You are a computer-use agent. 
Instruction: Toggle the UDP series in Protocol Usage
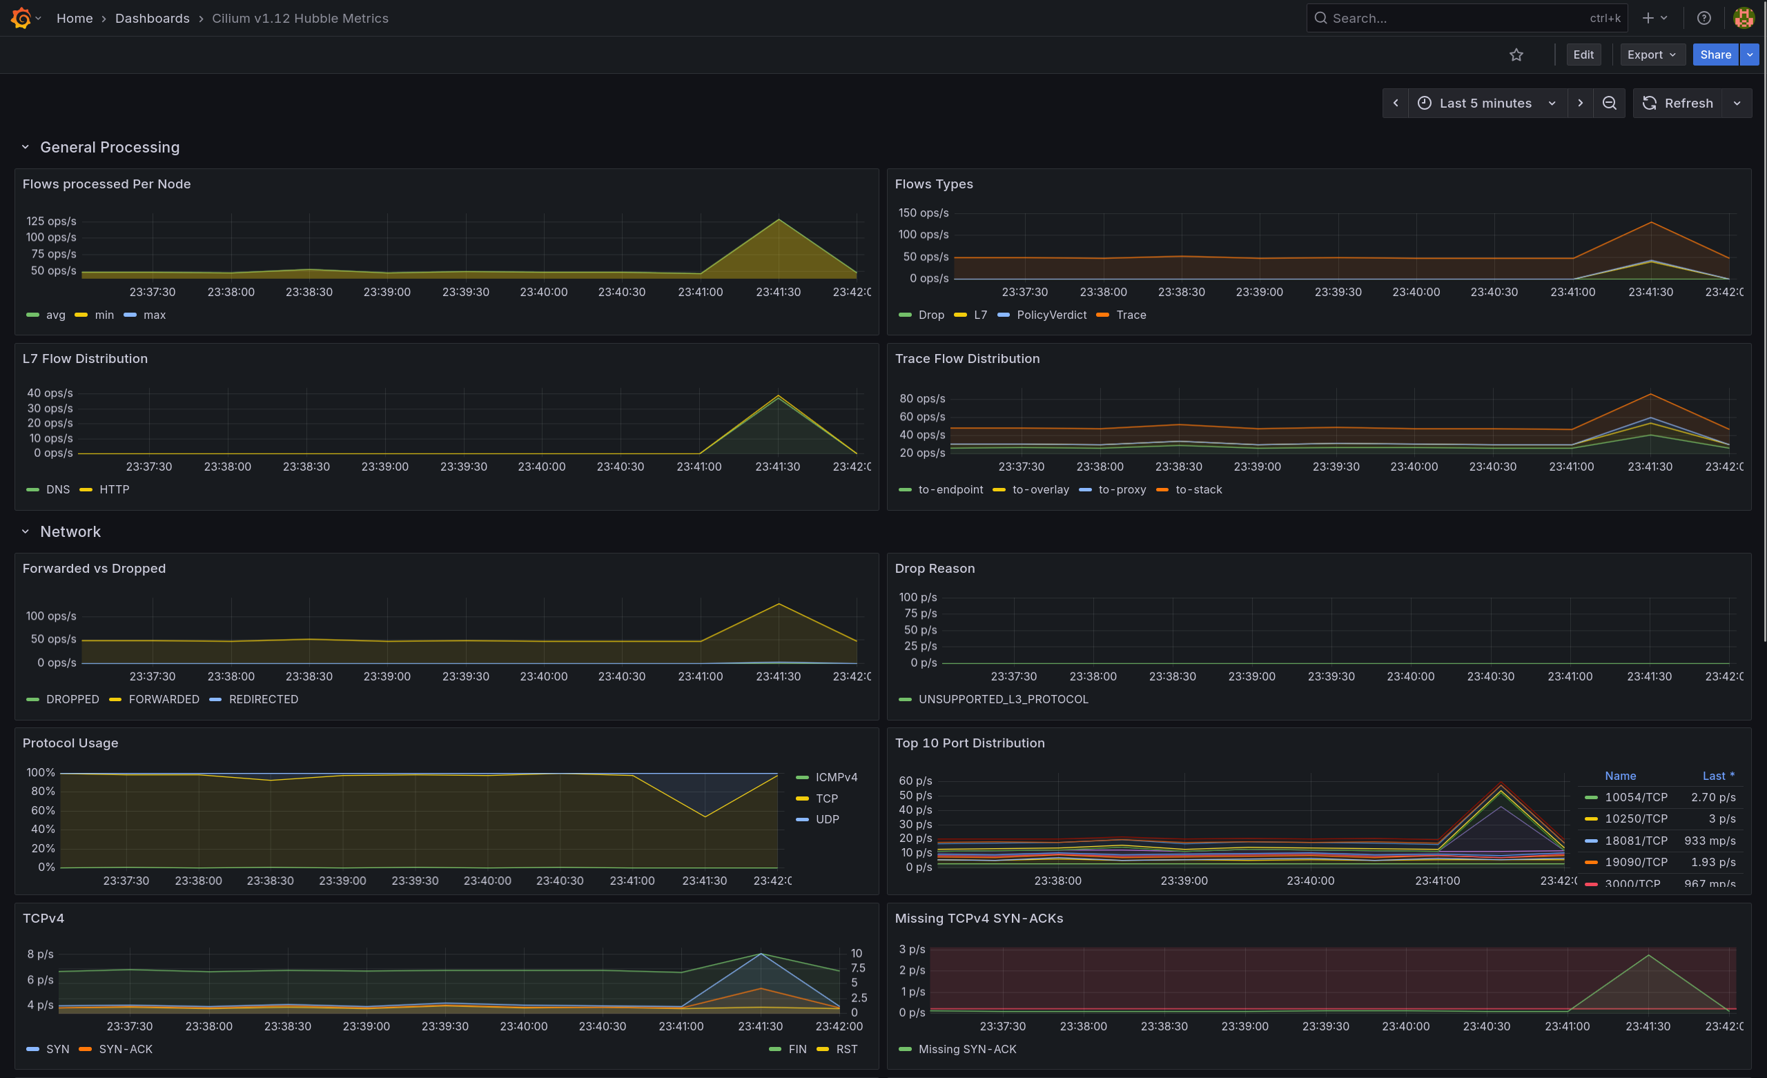[x=826, y=819]
